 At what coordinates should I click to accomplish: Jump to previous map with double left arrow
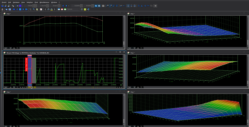coord(14,9)
